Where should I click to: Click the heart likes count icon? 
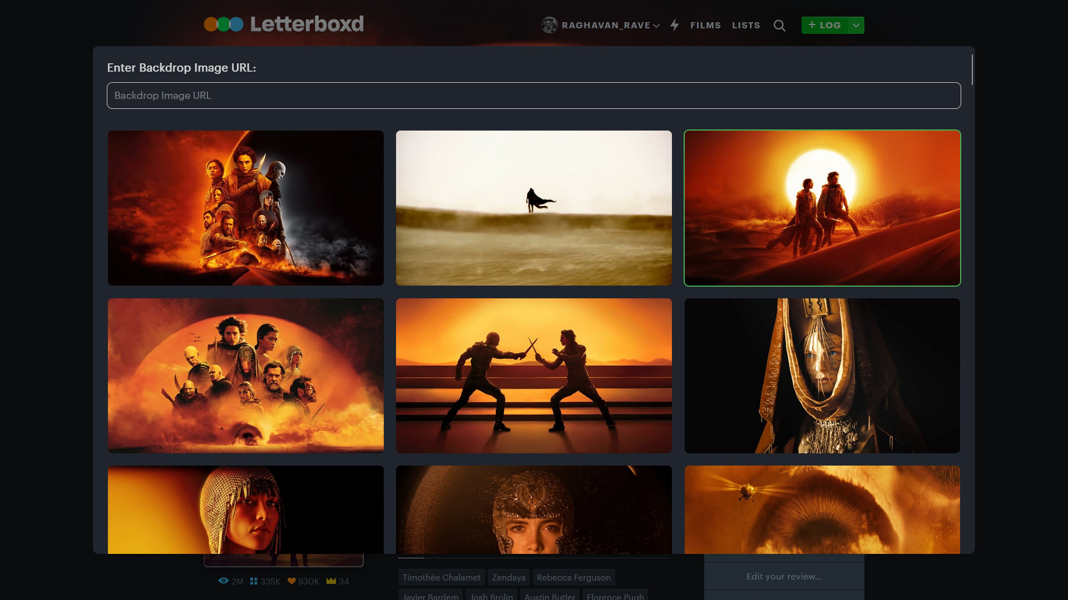pos(291,581)
